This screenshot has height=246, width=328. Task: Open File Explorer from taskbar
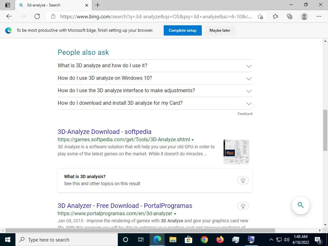pyautogui.click(x=173, y=240)
